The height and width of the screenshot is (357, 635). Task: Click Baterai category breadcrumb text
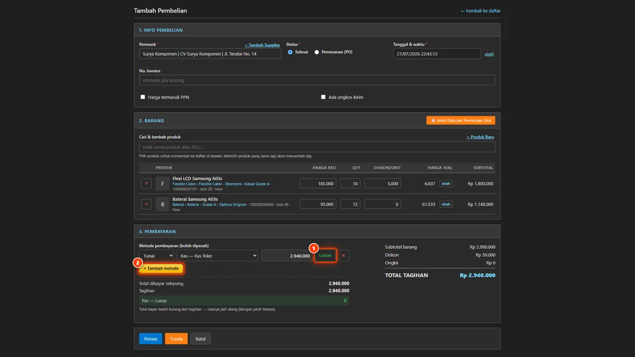209,204
